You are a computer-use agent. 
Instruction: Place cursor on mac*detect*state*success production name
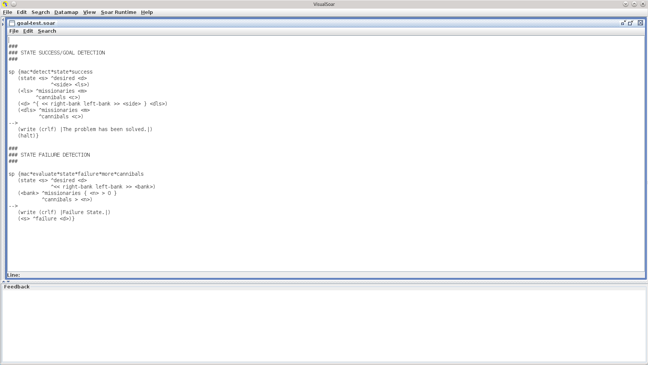56,72
